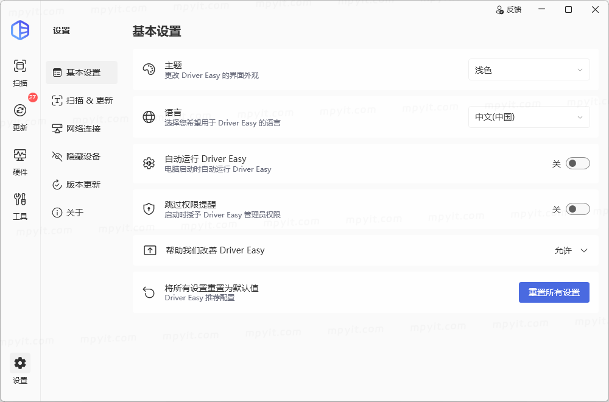Image resolution: width=609 pixels, height=402 pixels.
Task: Click the gear icon beside 自动运行 Driver Easy
Action: click(149, 163)
